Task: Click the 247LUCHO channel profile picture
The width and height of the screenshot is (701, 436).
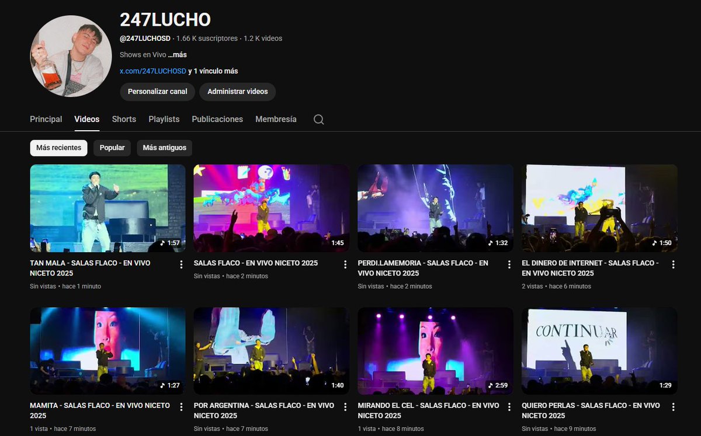Action: (x=71, y=56)
